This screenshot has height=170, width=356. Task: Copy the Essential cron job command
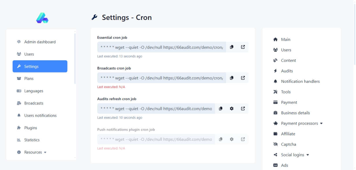tap(232, 47)
